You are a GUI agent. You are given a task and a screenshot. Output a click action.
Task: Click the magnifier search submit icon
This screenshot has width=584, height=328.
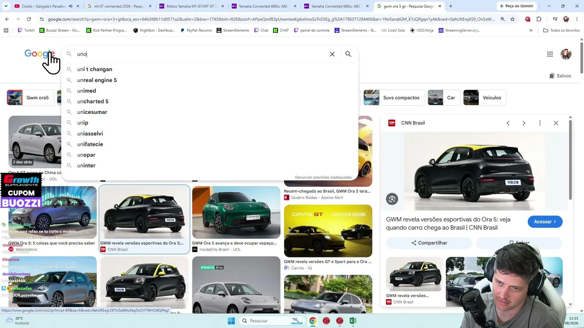coord(348,54)
